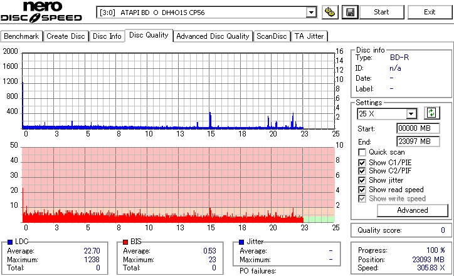The width and height of the screenshot is (454, 276).
Task: Toggle Show read speed checkbox
Action: coord(362,190)
